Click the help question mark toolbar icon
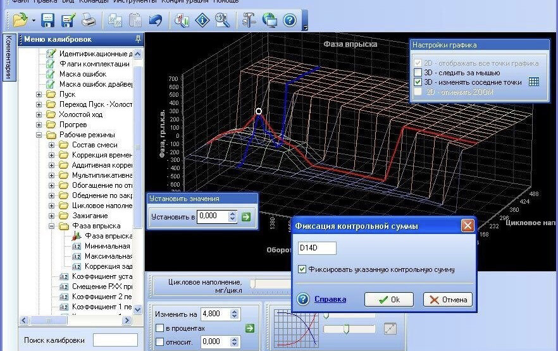Image resolution: width=558 pixels, height=351 pixels. tap(290, 20)
